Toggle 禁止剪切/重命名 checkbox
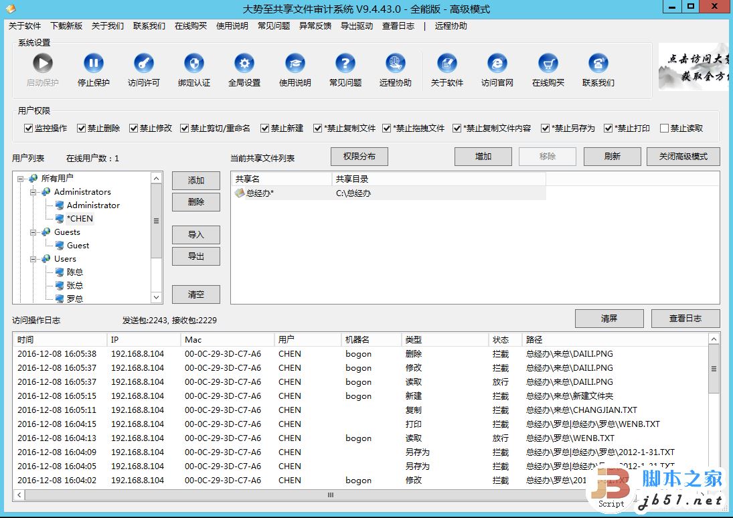The width and height of the screenshot is (733, 518). pos(185,128)
